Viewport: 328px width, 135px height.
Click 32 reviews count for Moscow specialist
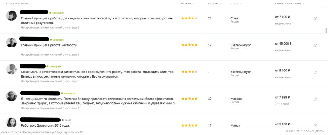click(x=210, y=99)
